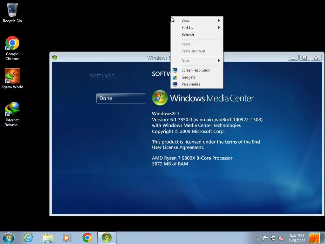
Task: Click the New submenu arrow
Action: (219, 61)
